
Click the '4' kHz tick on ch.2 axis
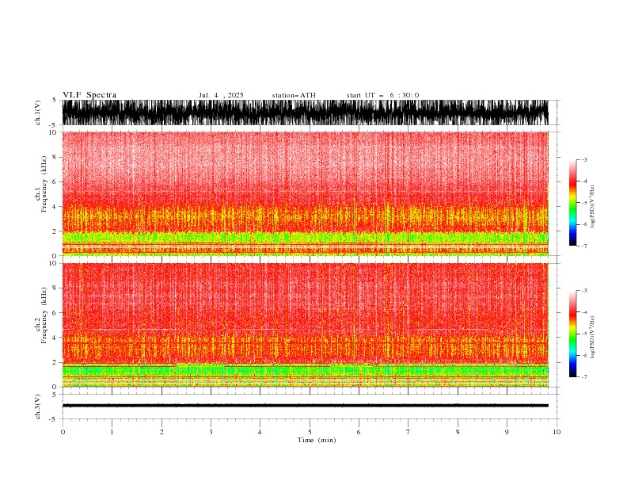(x=55, y=338)
